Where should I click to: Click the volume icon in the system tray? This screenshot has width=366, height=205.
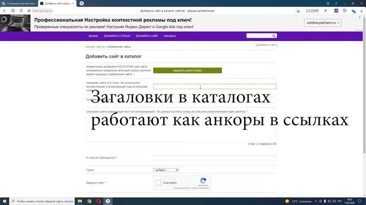[x=334, y=201]
